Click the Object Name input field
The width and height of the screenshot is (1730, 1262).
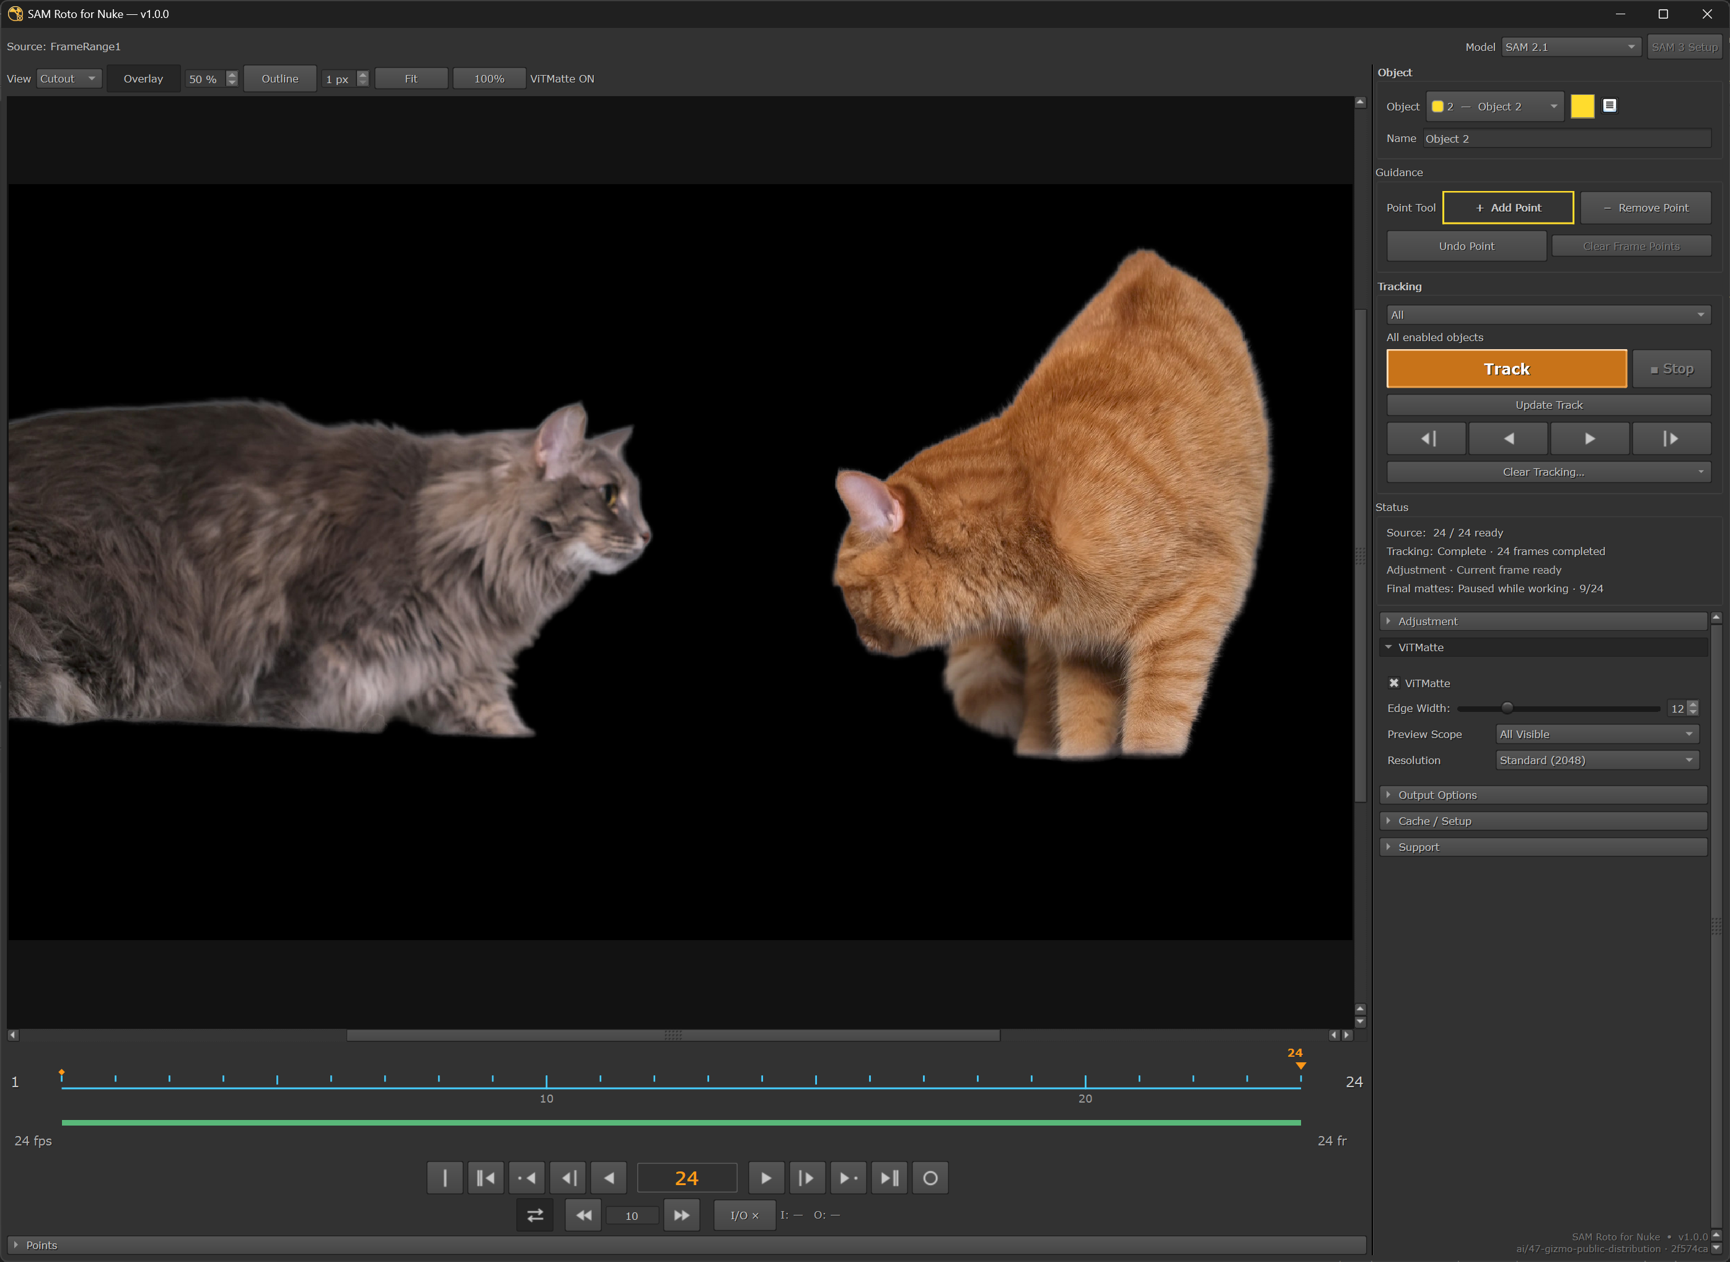click(x=1566, y=138)
